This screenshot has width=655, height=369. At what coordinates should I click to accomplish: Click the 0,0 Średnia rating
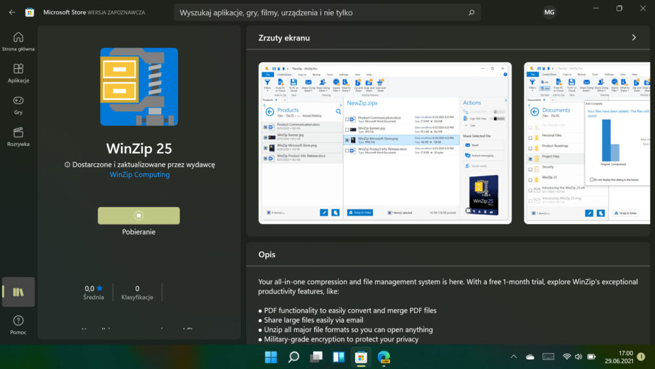tap(94, 292)
